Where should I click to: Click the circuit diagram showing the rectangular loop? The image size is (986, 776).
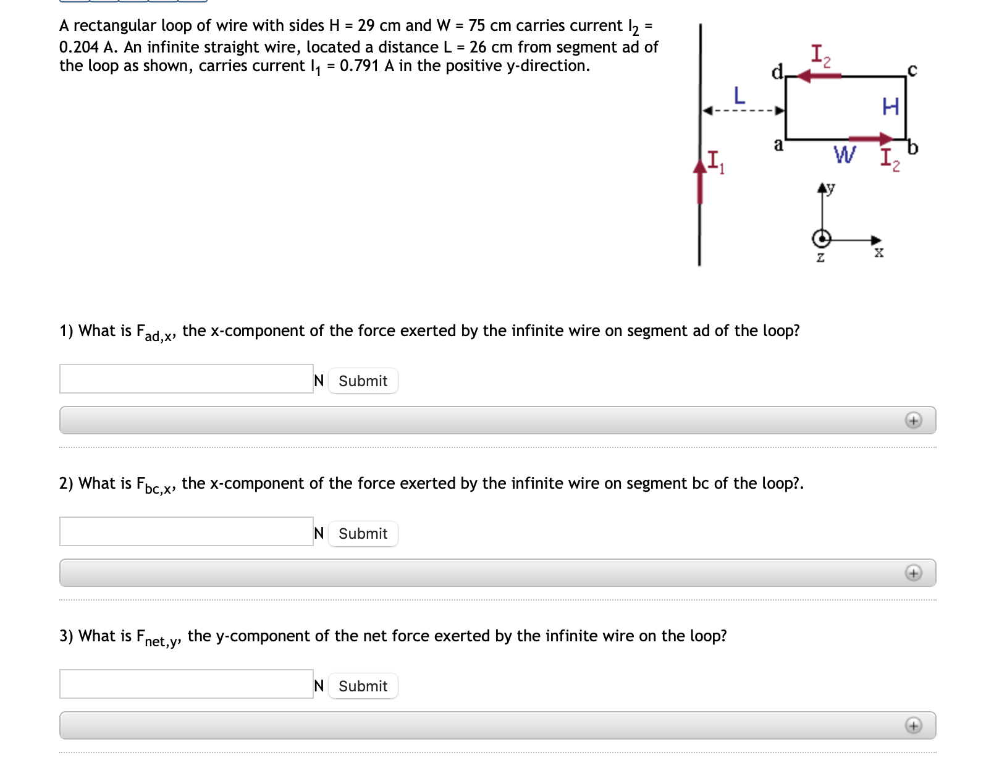coord(846,108)
